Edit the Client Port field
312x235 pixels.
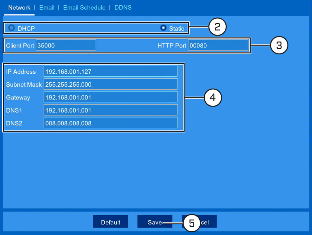tap(66, 45)
